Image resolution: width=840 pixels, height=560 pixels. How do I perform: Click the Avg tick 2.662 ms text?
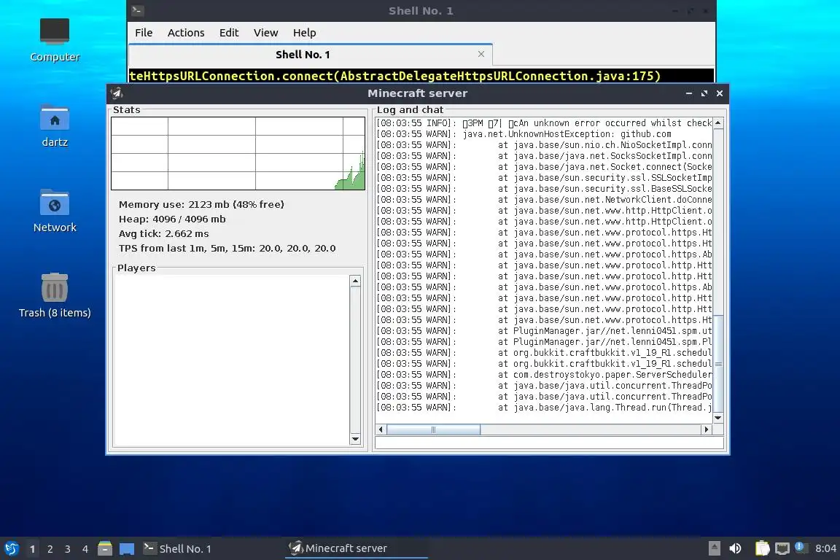point(163,233)
